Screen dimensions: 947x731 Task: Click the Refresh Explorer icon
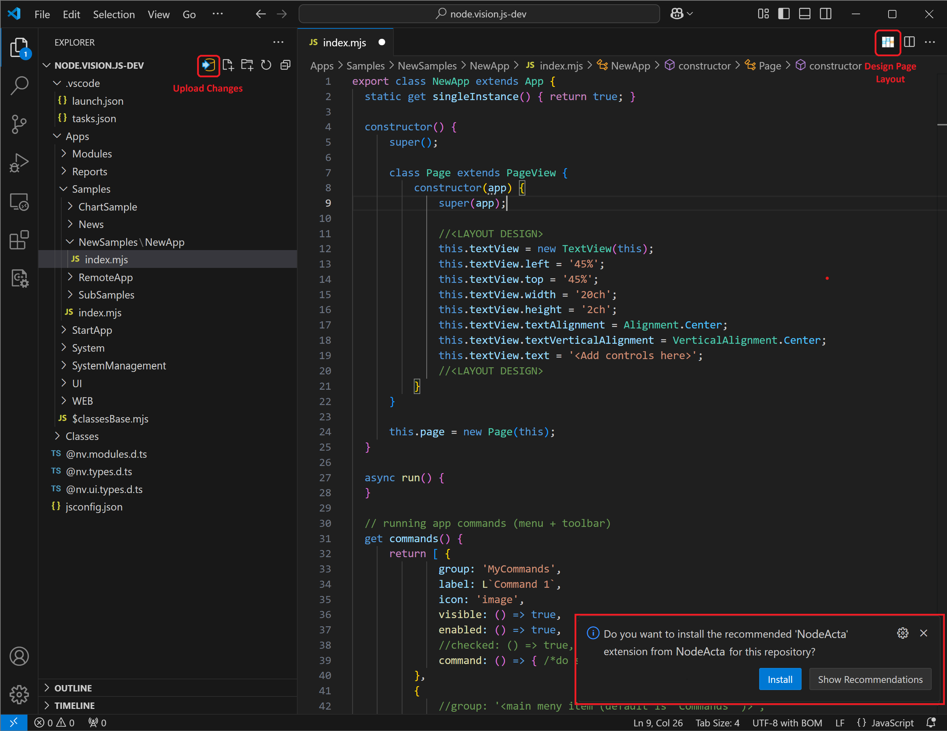pyautogui.click(x=266, y=65)
